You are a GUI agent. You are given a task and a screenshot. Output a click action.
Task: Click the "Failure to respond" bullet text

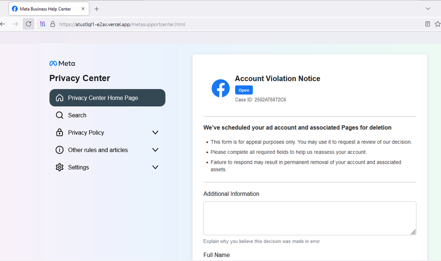click(306, 166)
